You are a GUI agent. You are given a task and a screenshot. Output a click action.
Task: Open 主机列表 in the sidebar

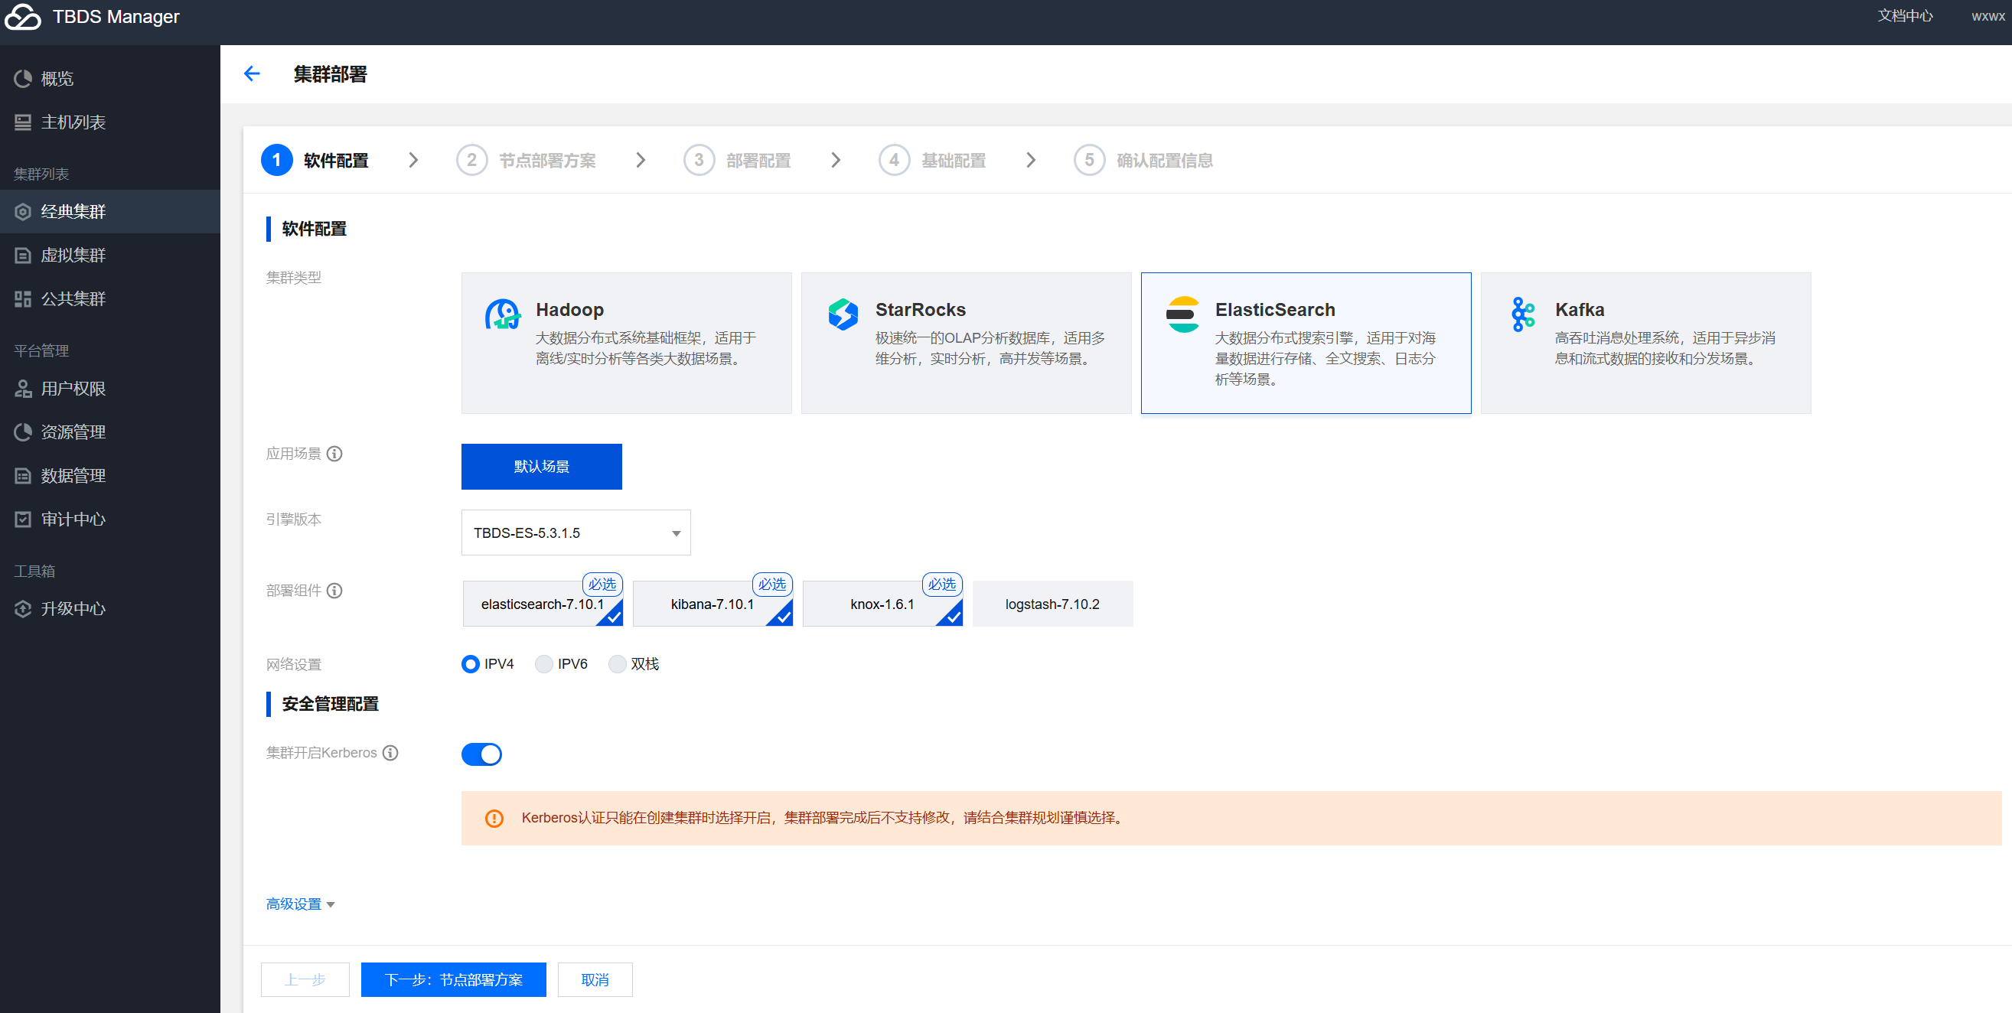(x=73, y=122)
